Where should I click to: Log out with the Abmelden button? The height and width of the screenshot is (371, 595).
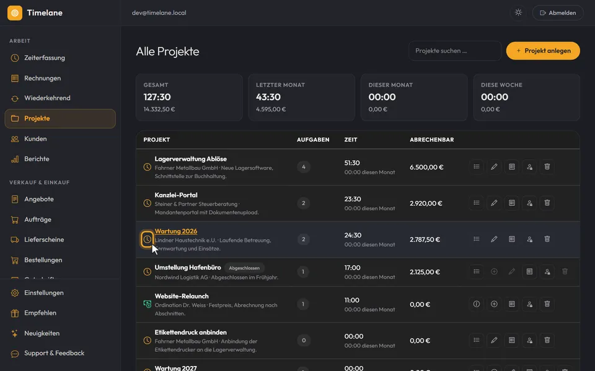(558, 13)
